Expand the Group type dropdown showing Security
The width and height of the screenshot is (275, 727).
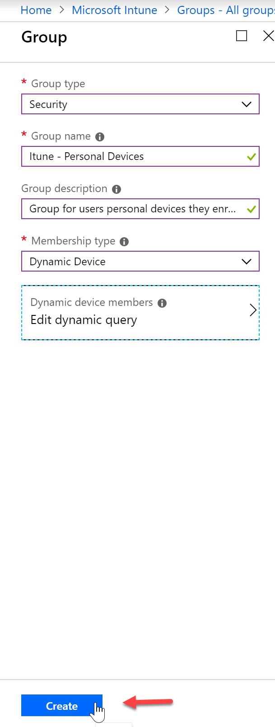tap(140, 104)
